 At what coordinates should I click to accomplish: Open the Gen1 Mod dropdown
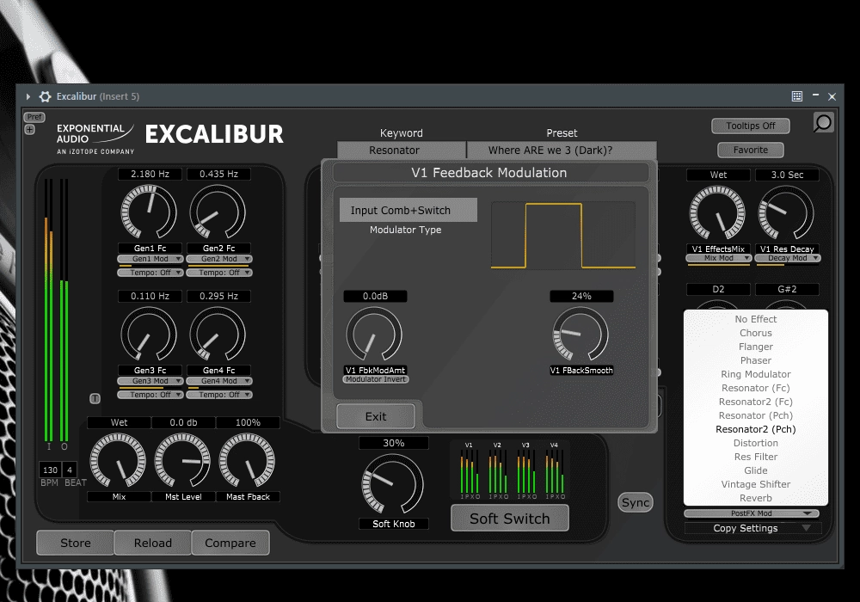[150, 259]
